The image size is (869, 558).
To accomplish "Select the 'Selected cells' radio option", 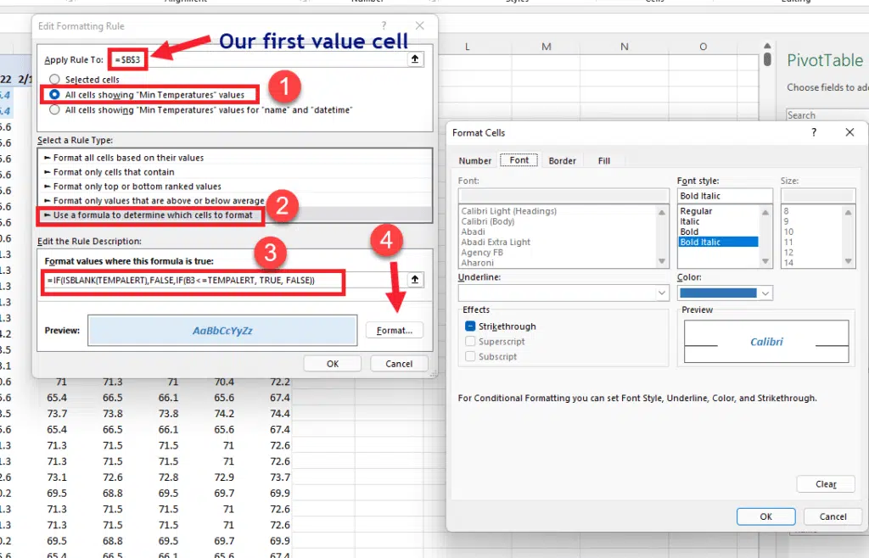I will [x=55, y=80].
